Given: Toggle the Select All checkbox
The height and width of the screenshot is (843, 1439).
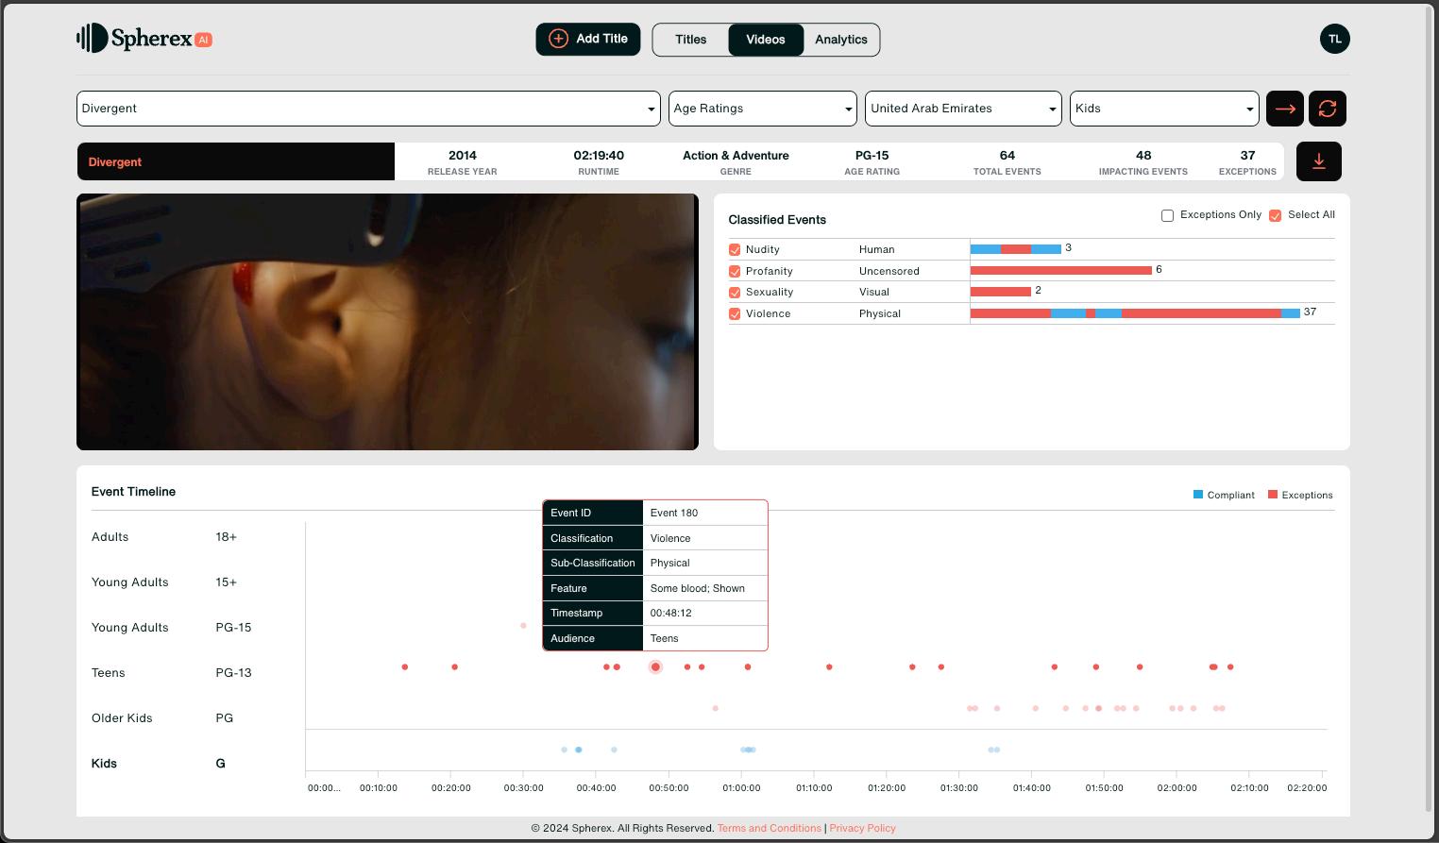Looking at the screenshot, I should (x=1276, y=215).
